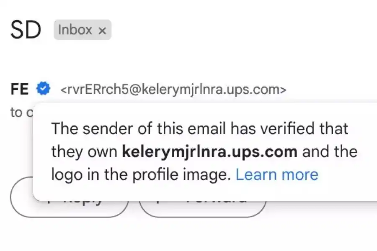Click the Inbox label chip

[x=82, y=30]
